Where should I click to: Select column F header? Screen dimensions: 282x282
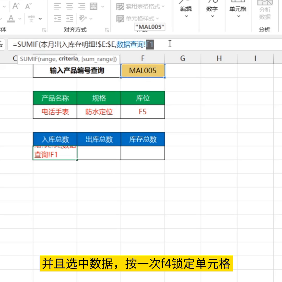coord(143,58)
